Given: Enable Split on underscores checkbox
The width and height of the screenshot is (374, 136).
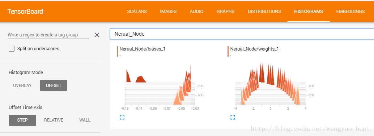Looking at the screenshot, I should [x=12, y=49].
